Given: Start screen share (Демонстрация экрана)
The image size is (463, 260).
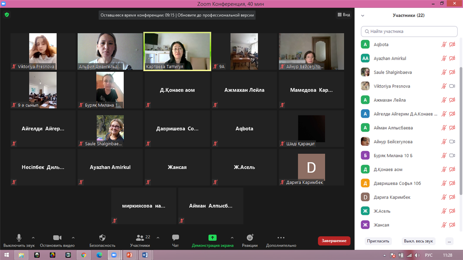Looking at the screenshot, I should [x=213, y=238].
